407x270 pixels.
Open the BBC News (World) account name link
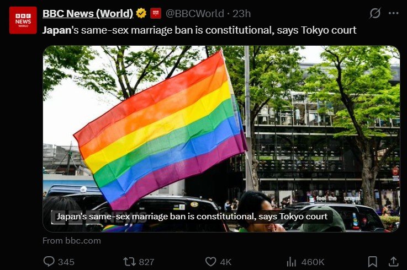[x=88, y=13]
